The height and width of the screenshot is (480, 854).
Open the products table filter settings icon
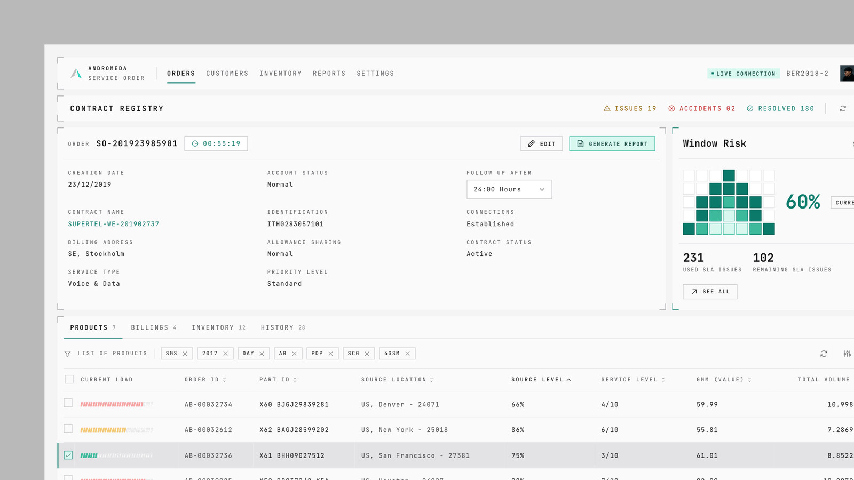(x=847, y=354)
